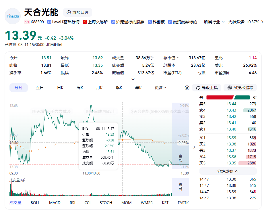Select the MACD indicator tab
The image size is (264, 211).
point(55,203)
